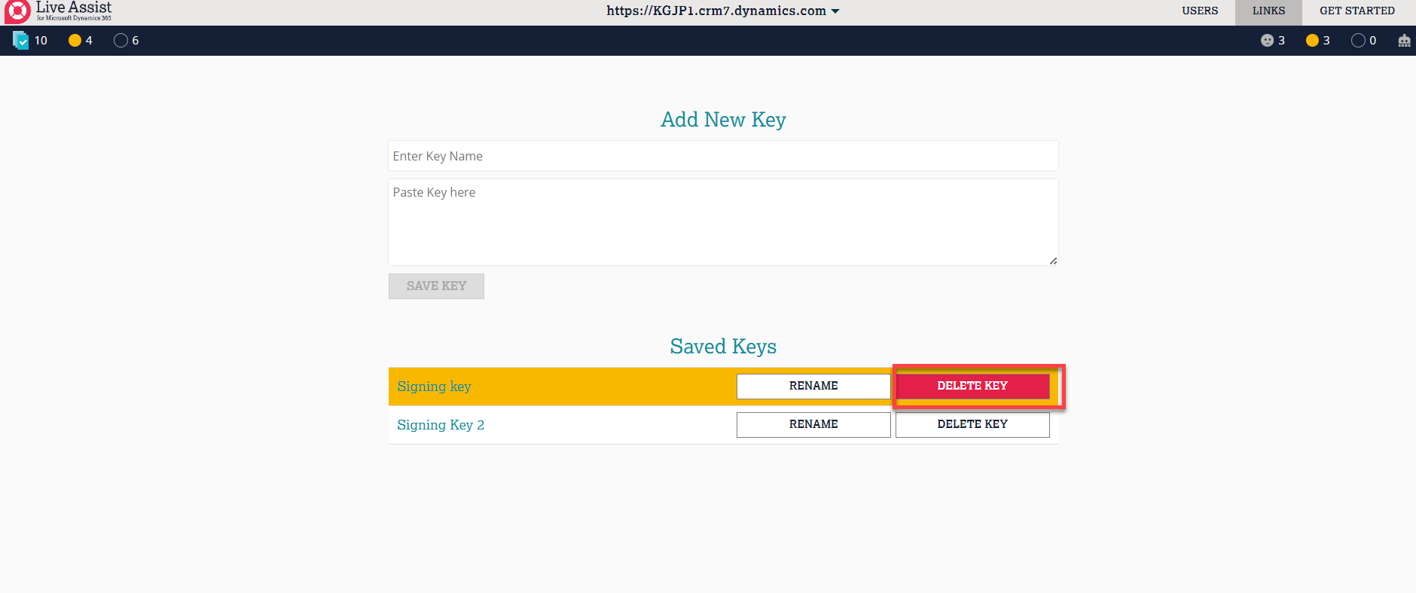Focus the Paste Key here text area
Viewport: 1416px width, 593px height.
pos(723,222)
